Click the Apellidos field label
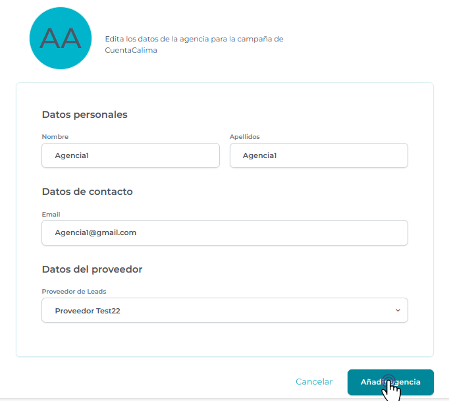Viewport: 449px width, 401px height. coord(244,137)
